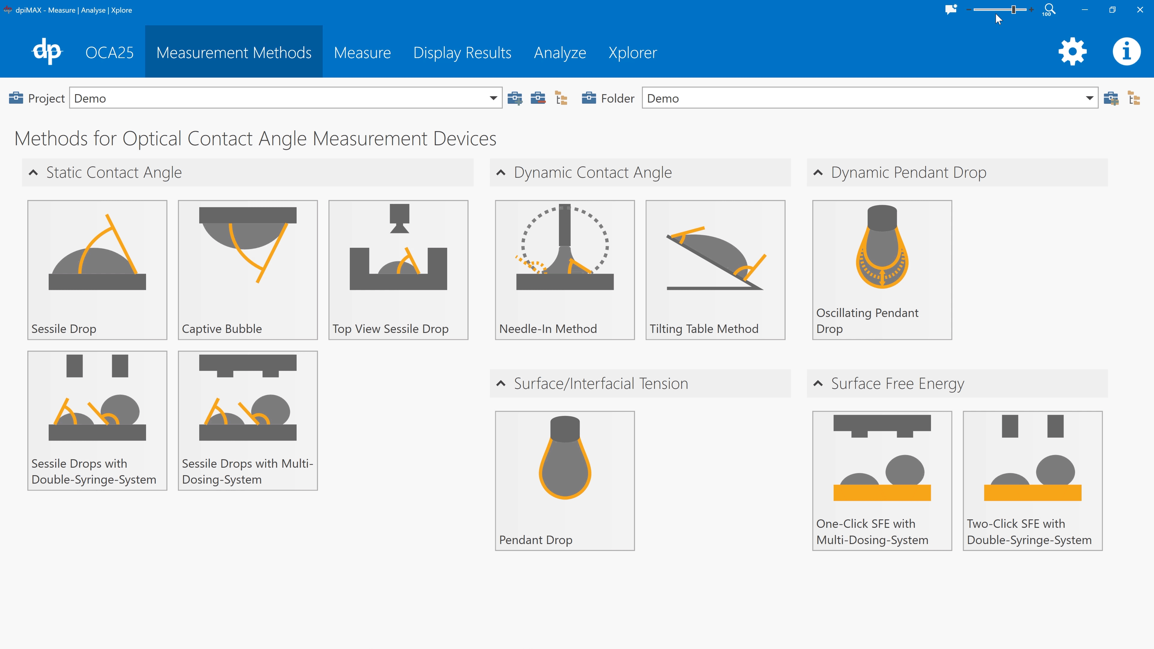Select the Pendant Drop method
The image size is (1154, 649).
pos(564,480)
